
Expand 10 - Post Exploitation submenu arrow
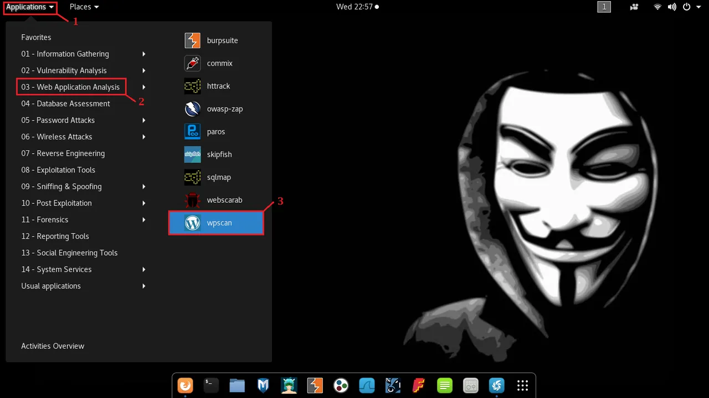144,203
